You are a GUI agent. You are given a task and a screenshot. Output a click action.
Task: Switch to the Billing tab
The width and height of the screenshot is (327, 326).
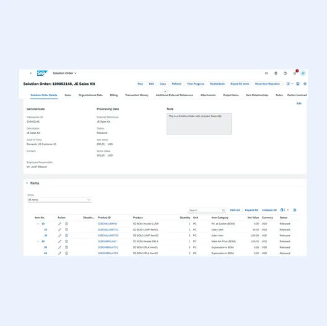(x=114, y=95)
